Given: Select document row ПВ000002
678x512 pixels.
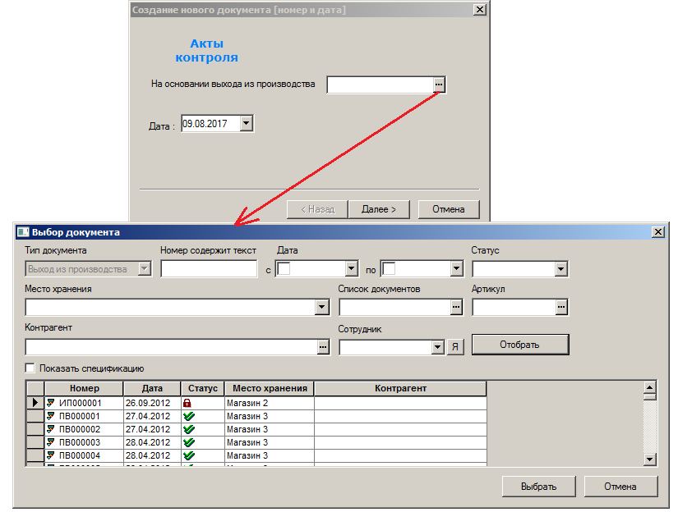Looking at the screenshot, I should pos(257,430).
